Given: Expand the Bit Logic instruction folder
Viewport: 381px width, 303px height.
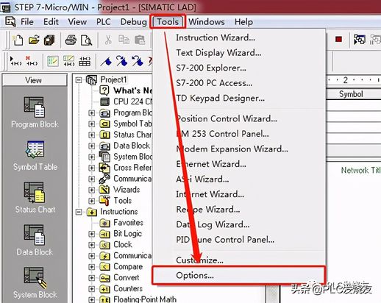Looking at the screenshot, I should click(x=91, y=234).
